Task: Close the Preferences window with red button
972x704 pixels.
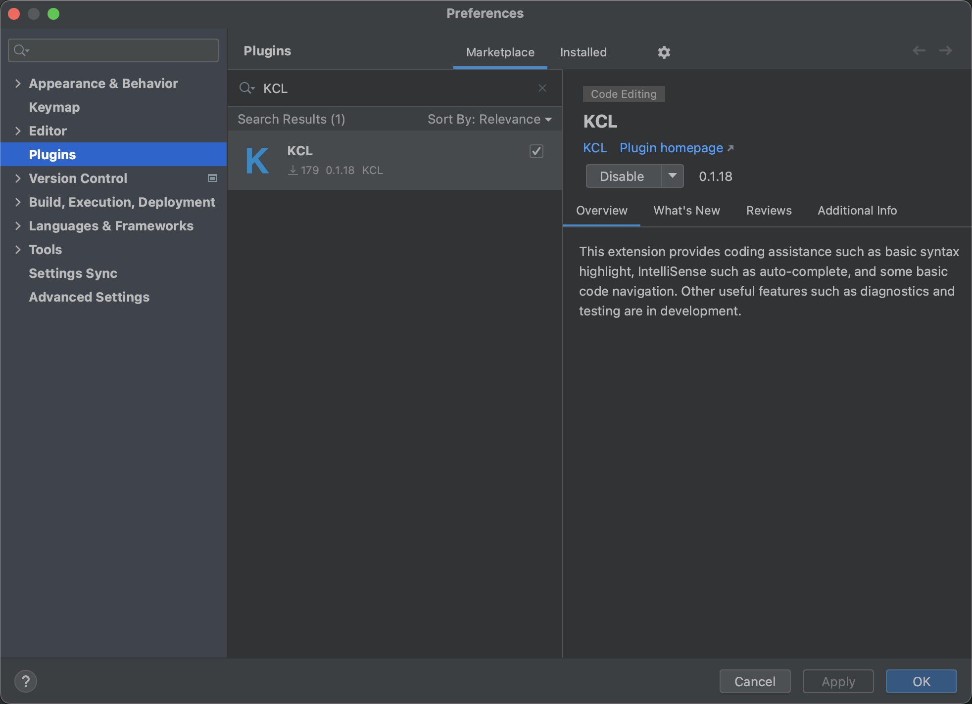Action: coord(14,13)
